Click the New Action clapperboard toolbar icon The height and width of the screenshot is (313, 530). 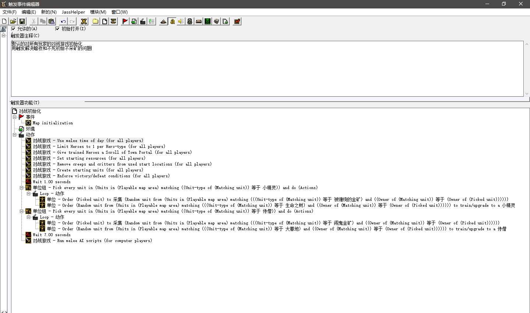pyautogui.click(x=143, y=21)
